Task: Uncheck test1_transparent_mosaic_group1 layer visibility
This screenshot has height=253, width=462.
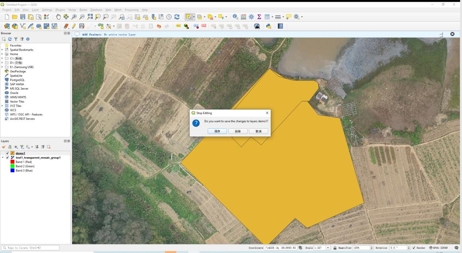Action: 8,158
